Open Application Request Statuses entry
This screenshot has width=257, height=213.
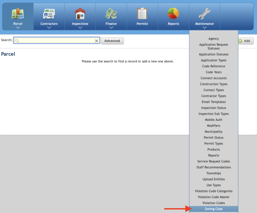[x=214, y=46]
